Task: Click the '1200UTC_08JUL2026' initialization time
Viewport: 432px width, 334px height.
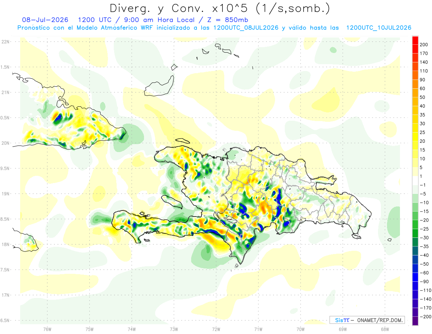Action: 246,28
